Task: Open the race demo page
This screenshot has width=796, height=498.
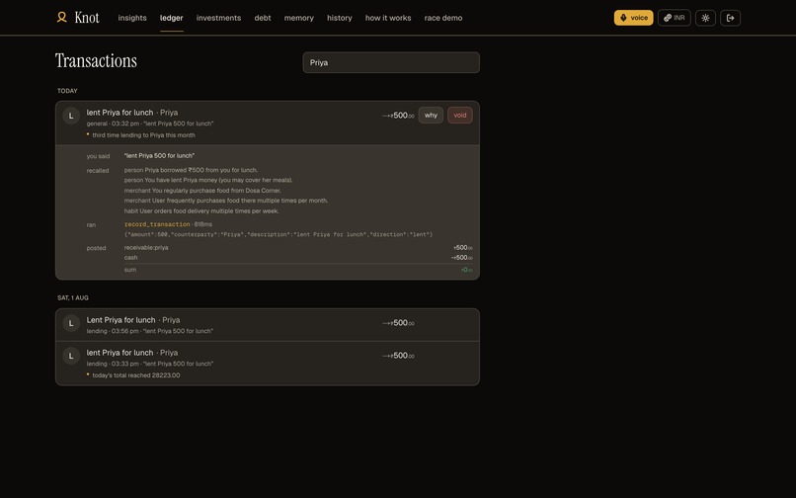Action: pyautogui.click(x=443, y=18)
